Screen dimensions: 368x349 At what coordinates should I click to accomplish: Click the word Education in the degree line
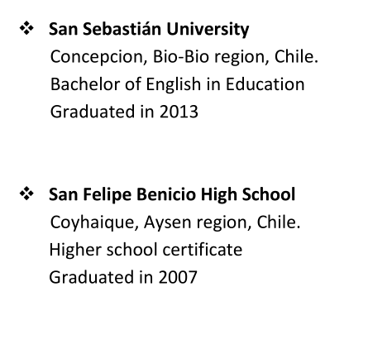pos(265,84)
